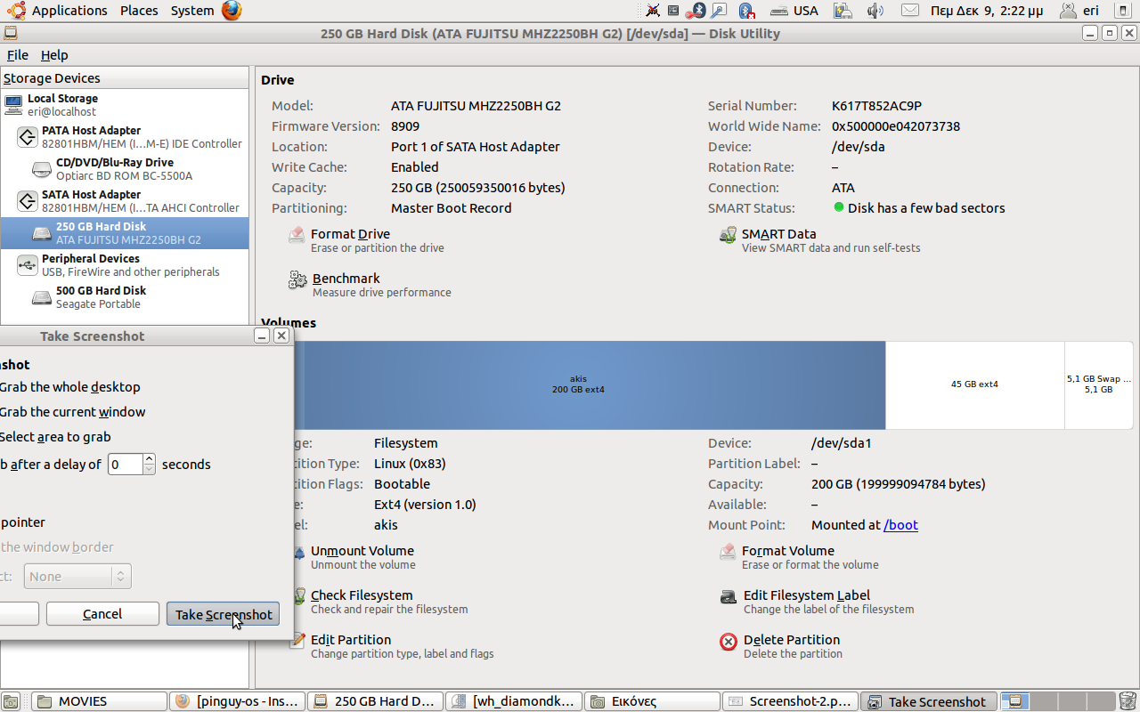The width and height of the screenshot is (1140, 712).
Task: Select the SATA Host Adapter entry
Action: (125, 201)
